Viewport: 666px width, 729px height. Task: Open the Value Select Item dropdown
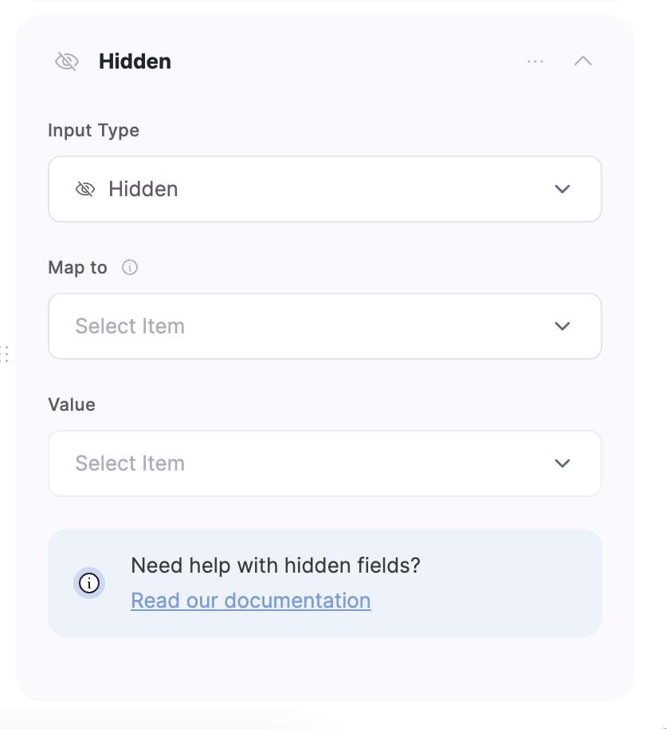point(324,463)
